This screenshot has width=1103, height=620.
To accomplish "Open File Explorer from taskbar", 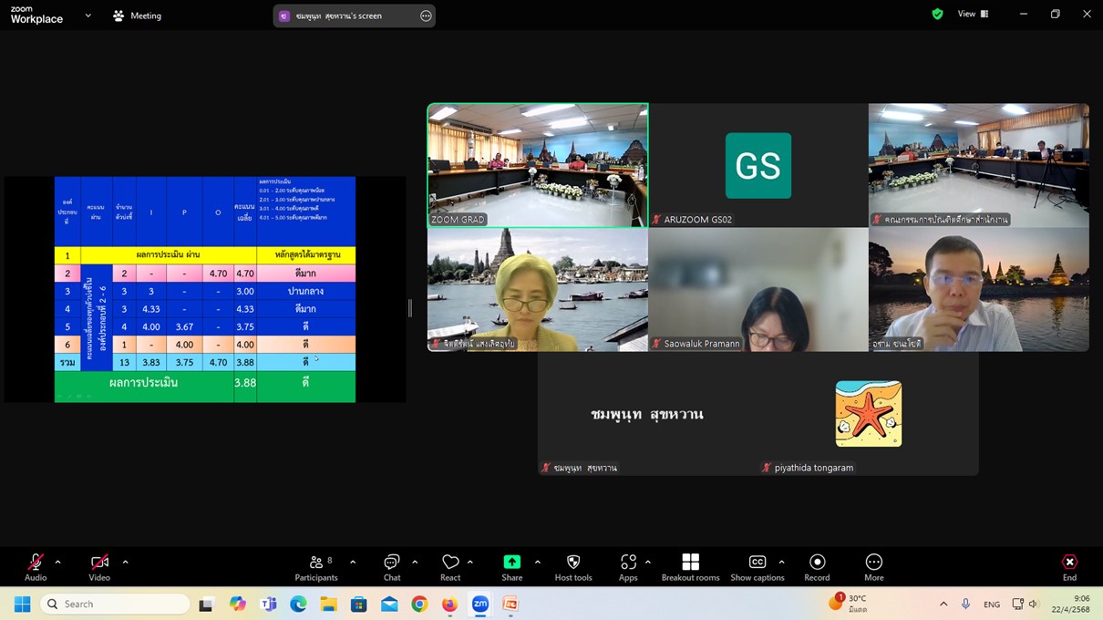I will point(328,604).
